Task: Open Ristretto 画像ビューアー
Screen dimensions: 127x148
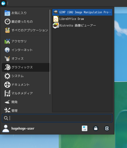Action: coord(82,26)
